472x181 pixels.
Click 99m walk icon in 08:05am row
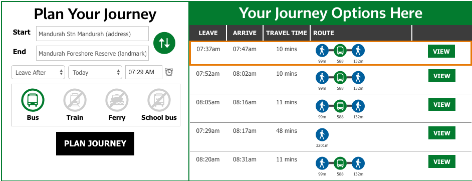[x=322, y=106]
